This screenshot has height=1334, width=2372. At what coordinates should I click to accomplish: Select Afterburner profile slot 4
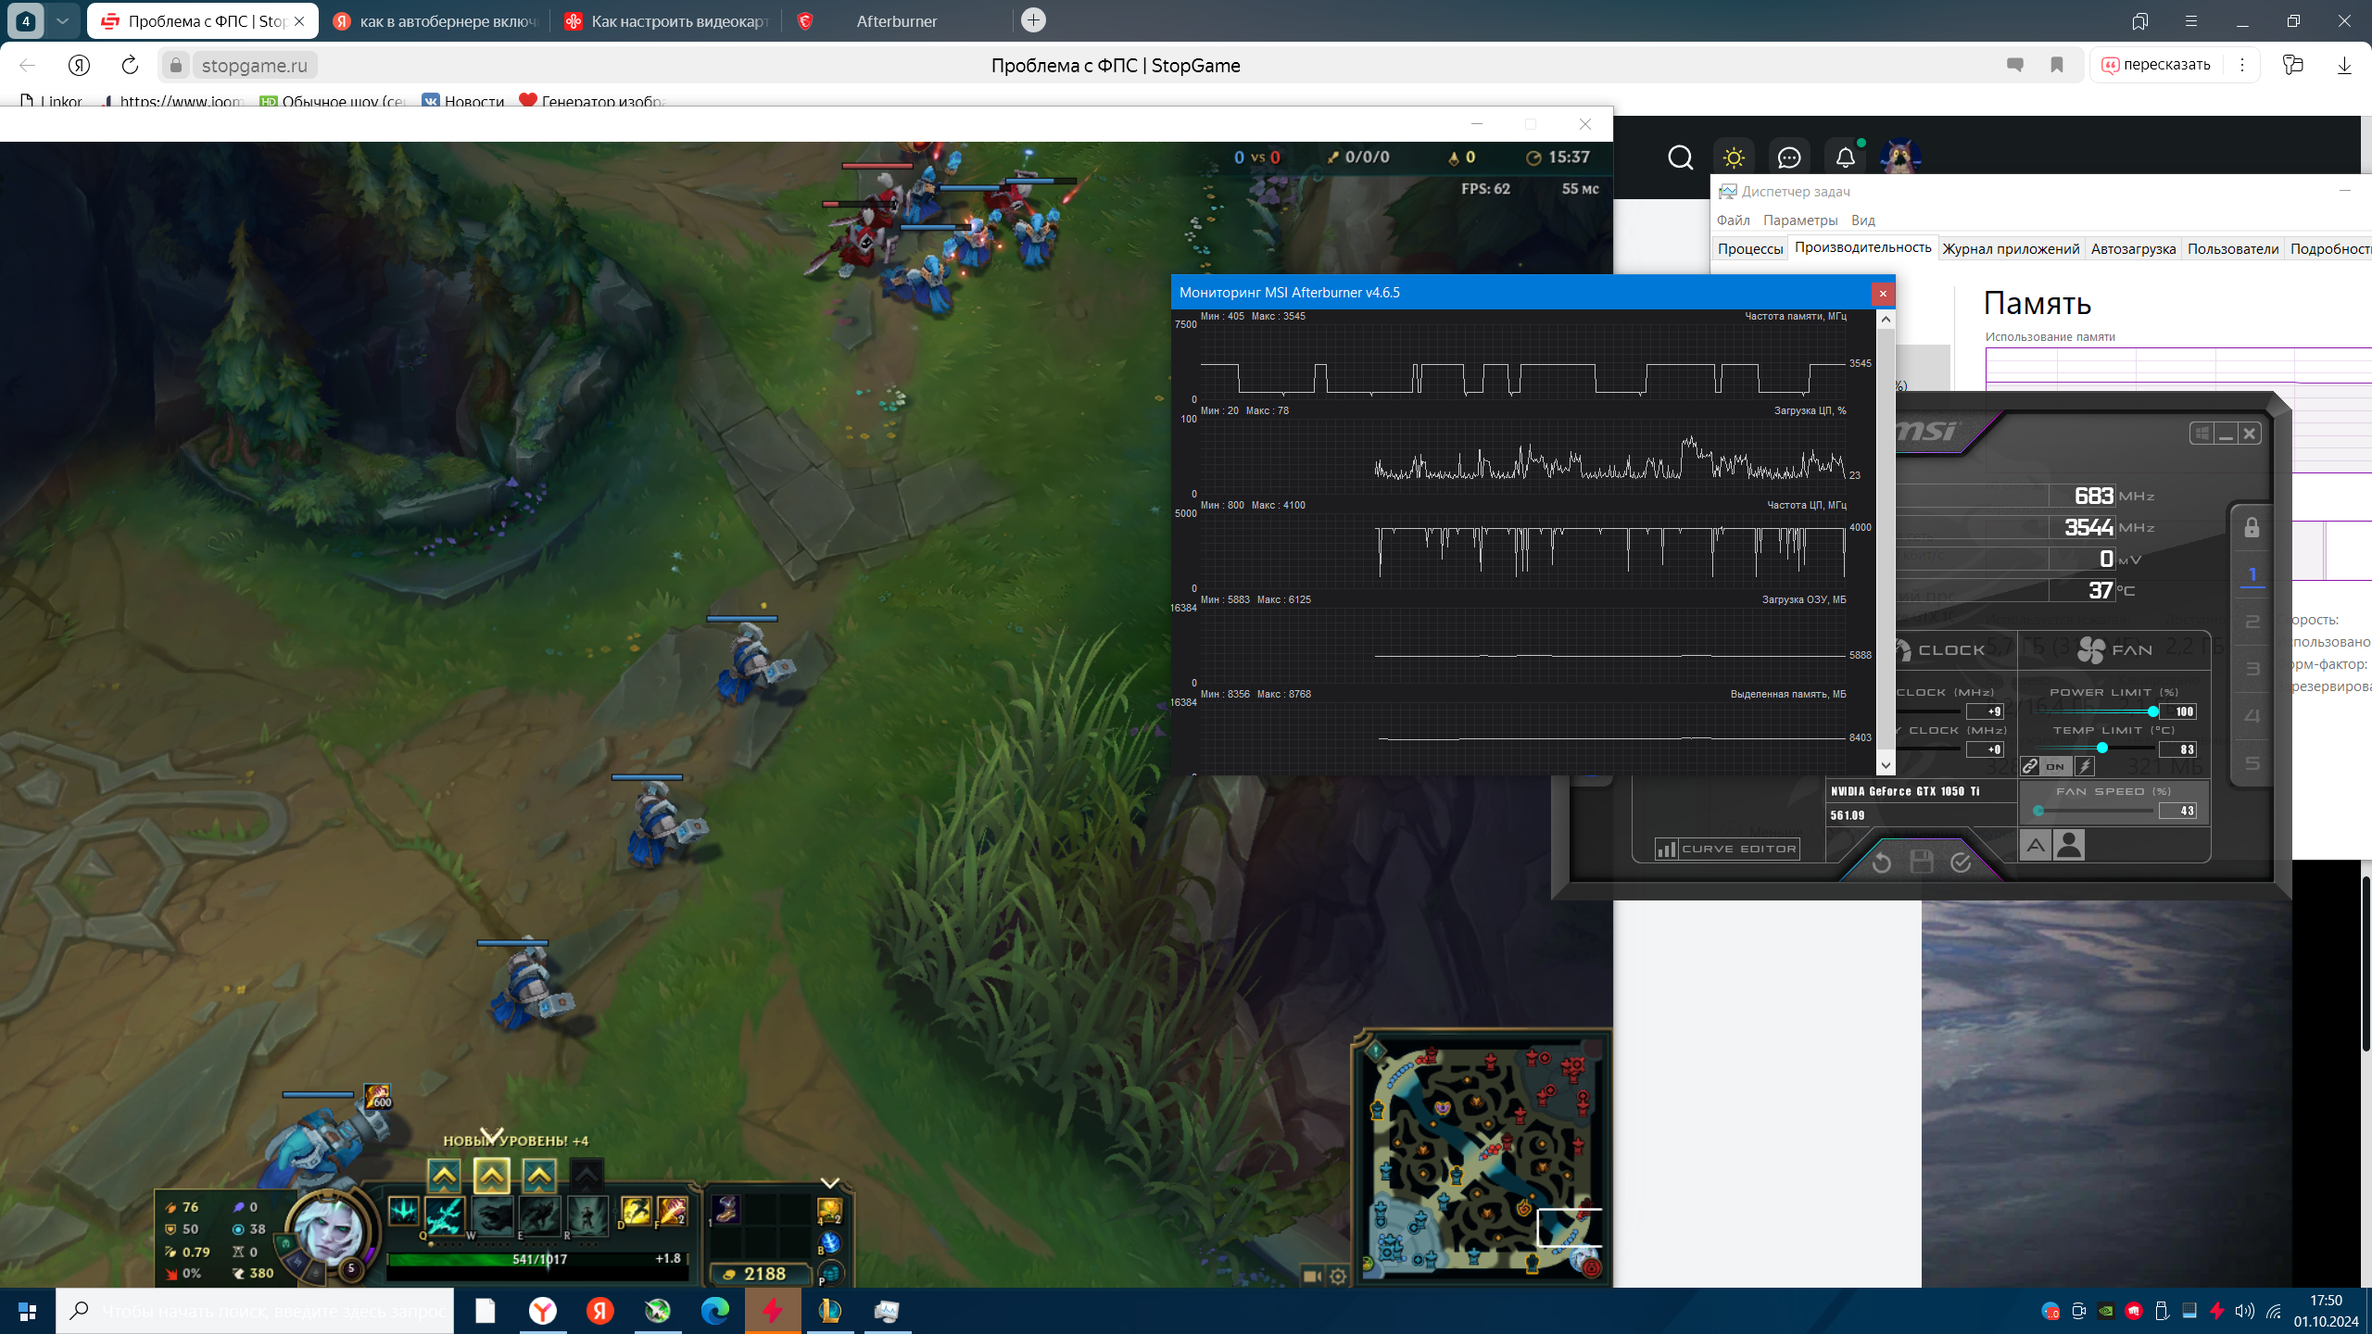coord(2252,716)
